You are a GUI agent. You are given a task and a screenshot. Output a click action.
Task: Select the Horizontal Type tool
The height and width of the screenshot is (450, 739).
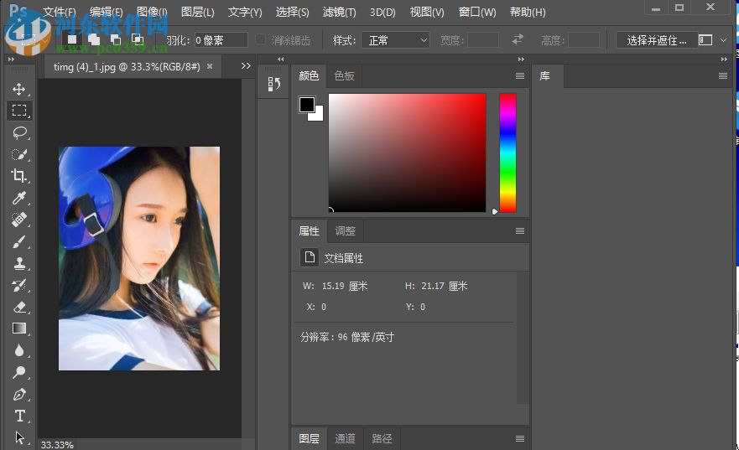click(19, 416)
